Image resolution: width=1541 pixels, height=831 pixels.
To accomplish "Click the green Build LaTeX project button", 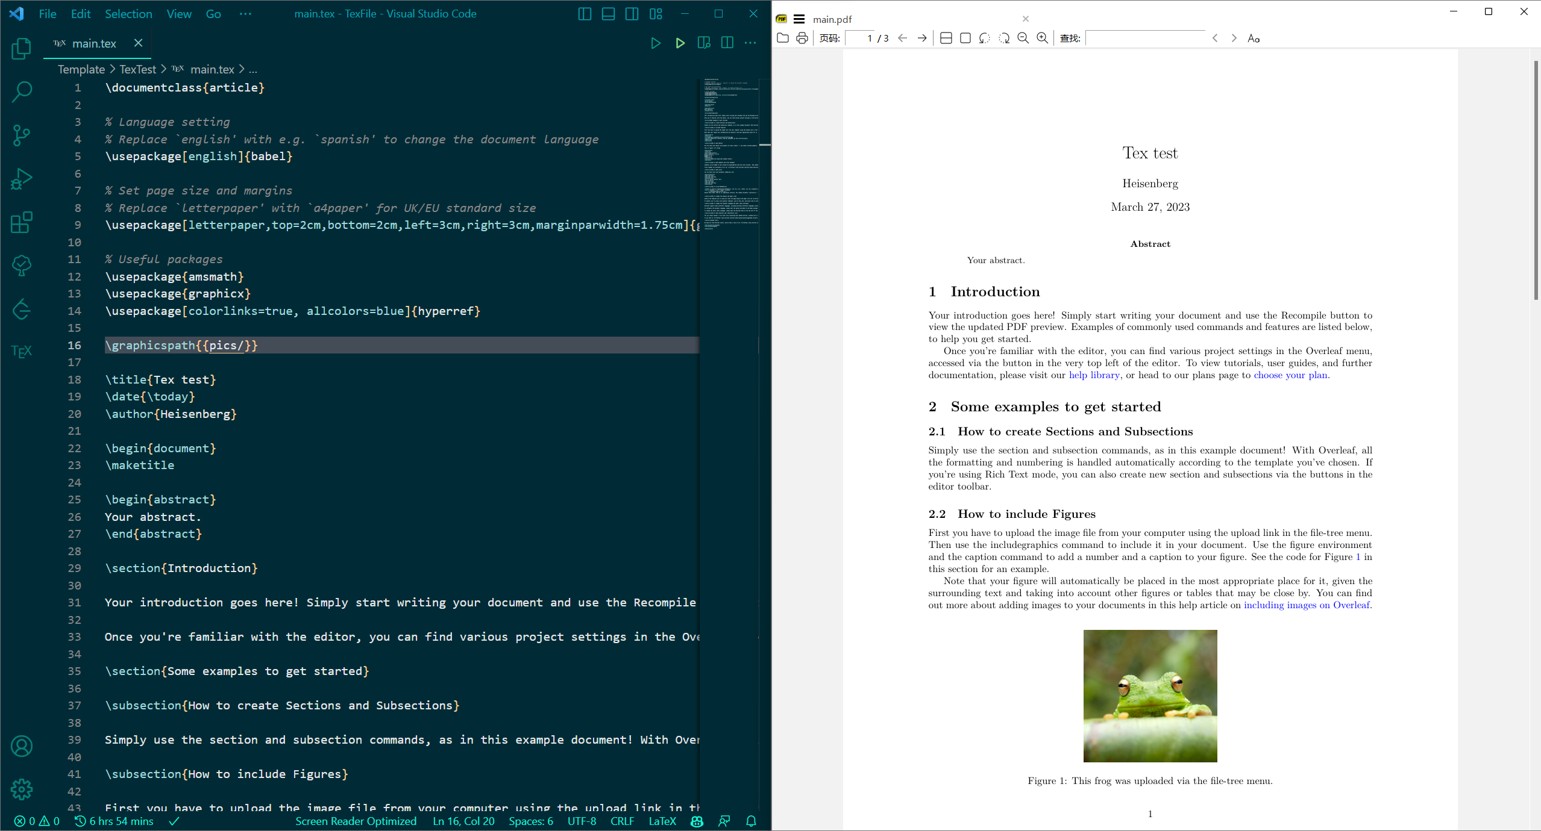I will 680,43.
